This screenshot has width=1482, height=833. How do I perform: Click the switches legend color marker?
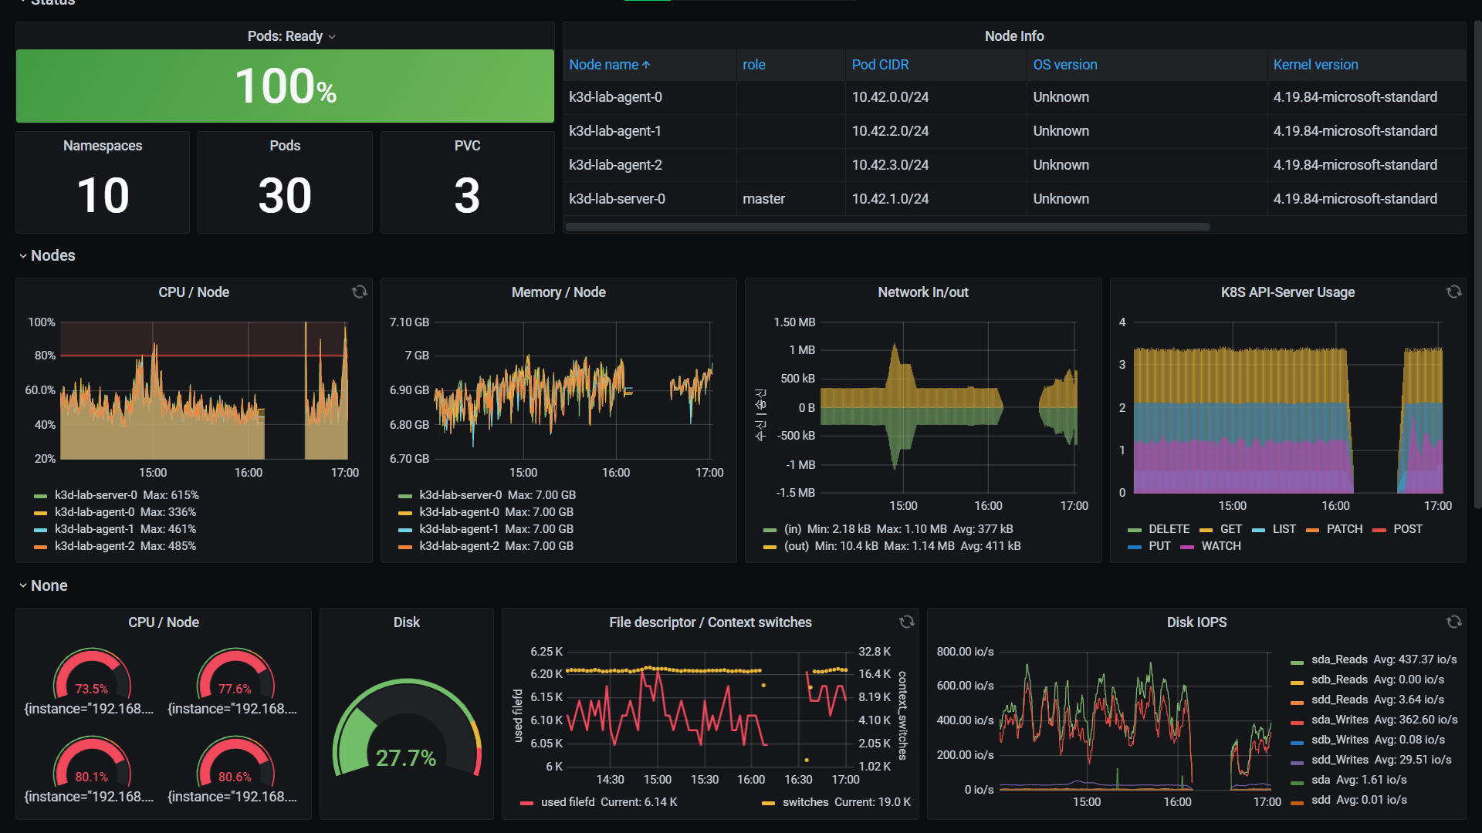(x=768, y=803)
